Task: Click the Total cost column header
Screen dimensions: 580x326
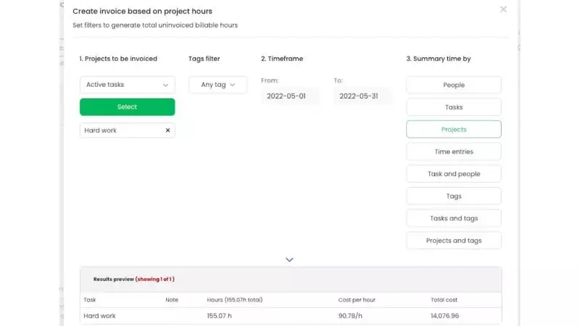Action: 444,300
